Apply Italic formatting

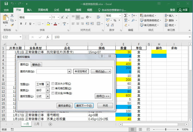pyautogui.click(x=26, y=24)
